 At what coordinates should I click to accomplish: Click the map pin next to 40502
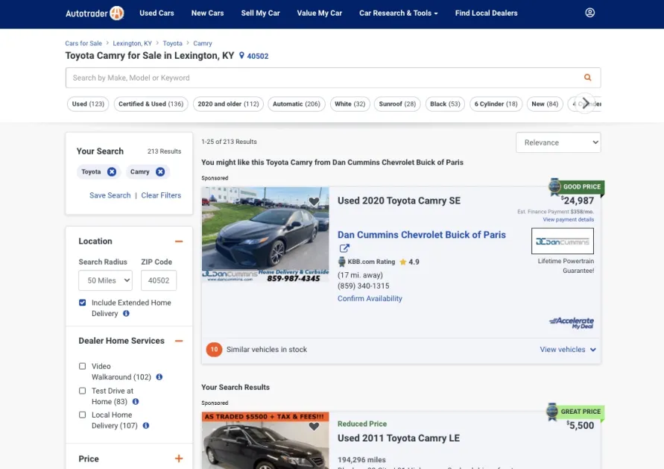coord(241,55)
